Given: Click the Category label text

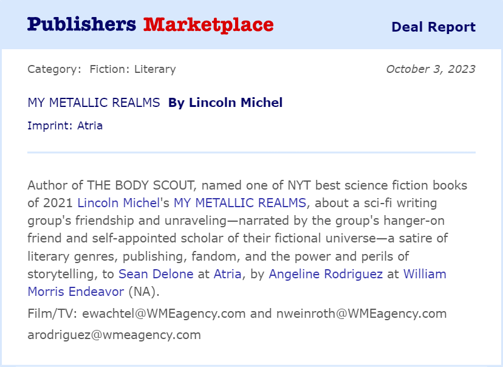Looking at the screenshot, I should (54, 69).
